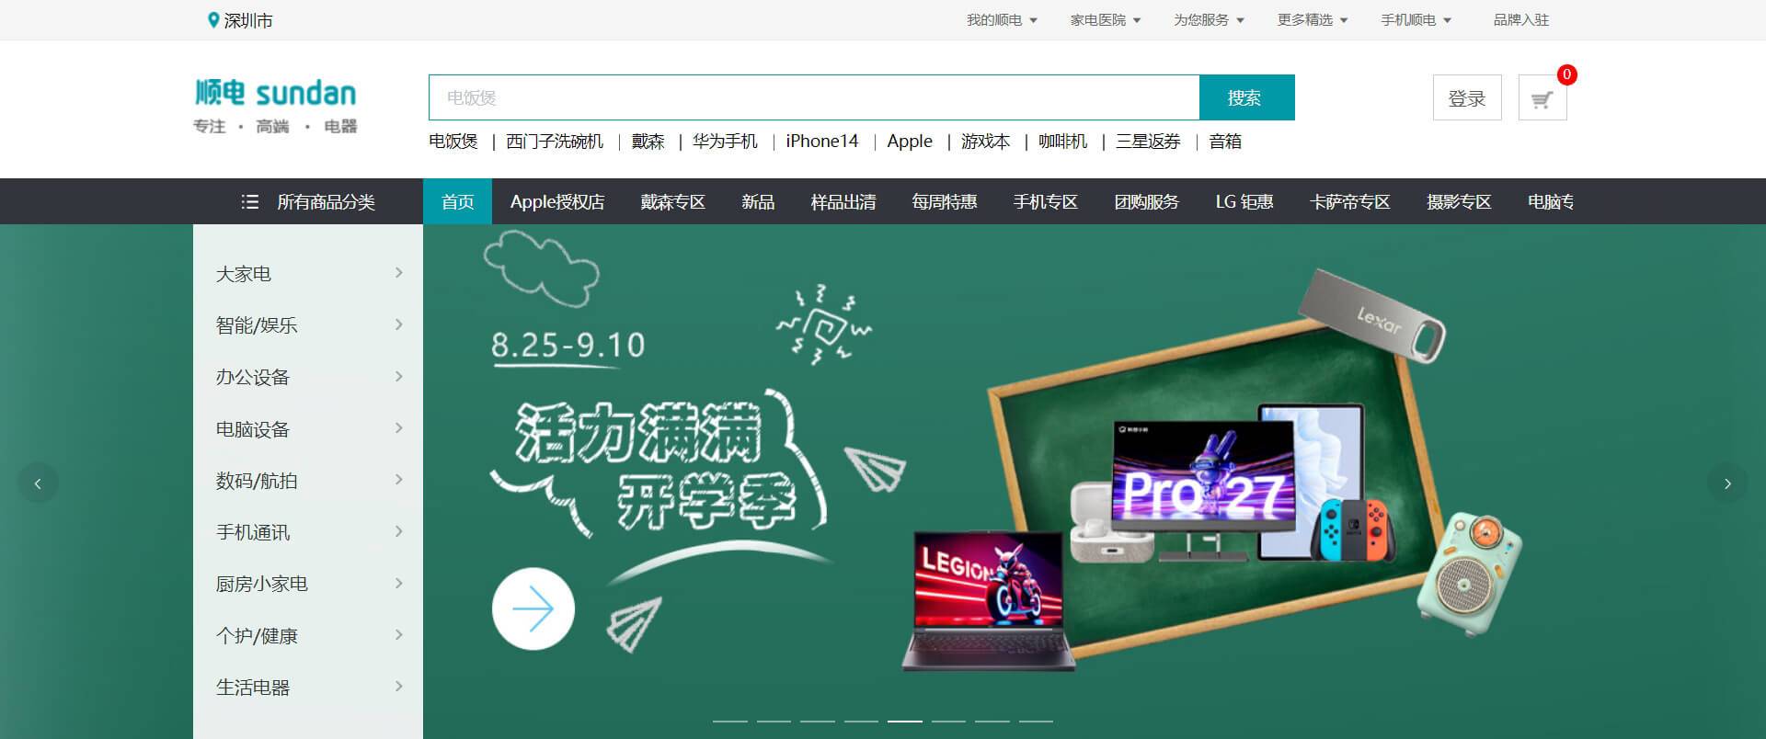The image size is (1766, 739).
Task: Click the next slide arrow on banner
Action: 1727,483
